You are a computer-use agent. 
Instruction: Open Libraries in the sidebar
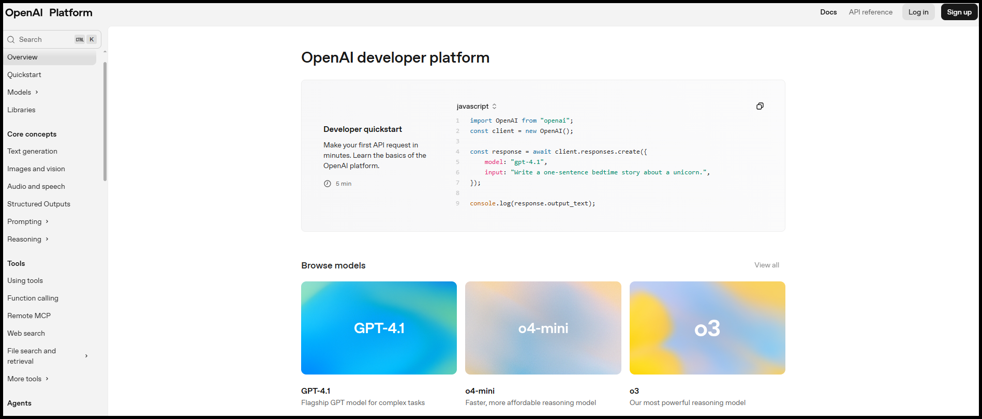(x=21, y=110)
